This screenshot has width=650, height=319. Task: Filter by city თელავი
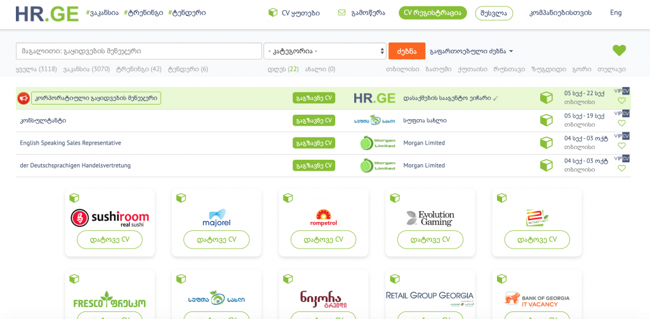pos(611,69)
